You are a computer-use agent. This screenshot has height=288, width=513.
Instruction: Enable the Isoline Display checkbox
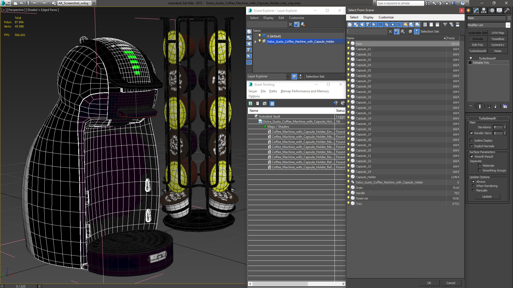(471, 141)
